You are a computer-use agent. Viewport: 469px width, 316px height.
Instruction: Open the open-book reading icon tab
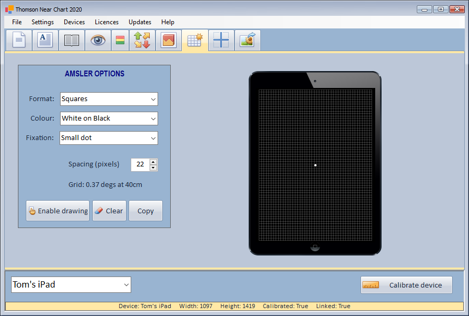click(72, 41)
